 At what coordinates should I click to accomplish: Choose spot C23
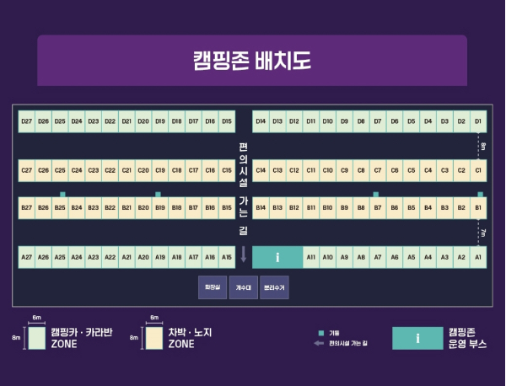pyautogui.click(x=94, y=170)
